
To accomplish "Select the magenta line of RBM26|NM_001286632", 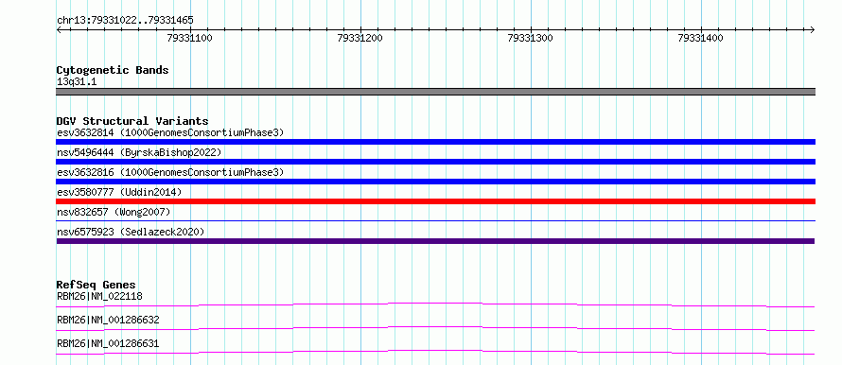I will tap(435, 328).
